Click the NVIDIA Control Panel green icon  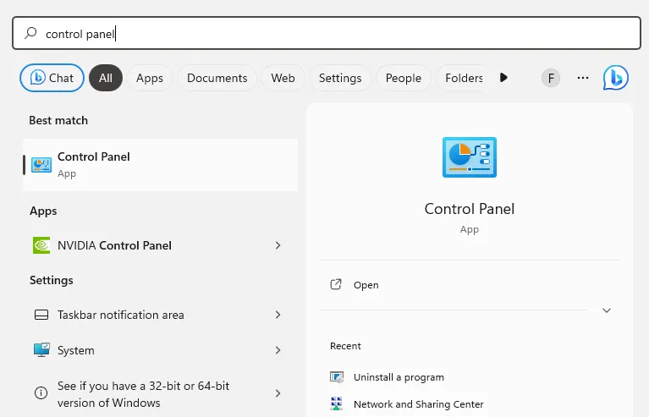[41, 245]
